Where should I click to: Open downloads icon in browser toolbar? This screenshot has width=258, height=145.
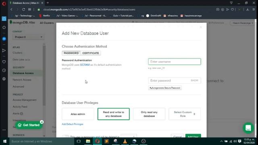click(248, 10)
